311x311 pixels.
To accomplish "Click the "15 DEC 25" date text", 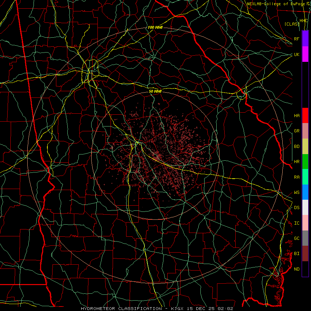I will tap(201, 309).
